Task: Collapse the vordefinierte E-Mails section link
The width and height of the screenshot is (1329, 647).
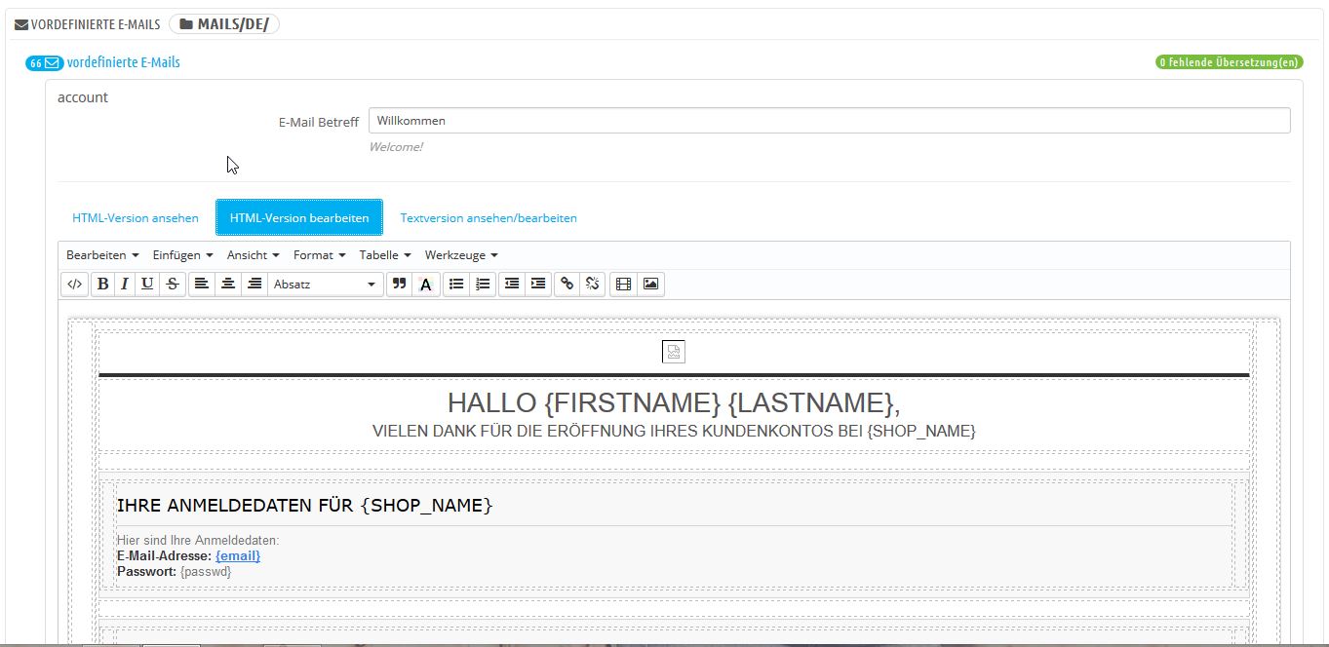Action: (124, 62)
